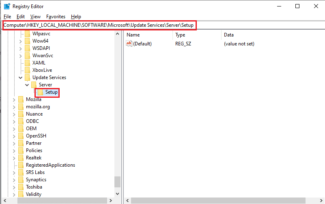
Task: Click the REG_SZ type cell
Action: 183,44
